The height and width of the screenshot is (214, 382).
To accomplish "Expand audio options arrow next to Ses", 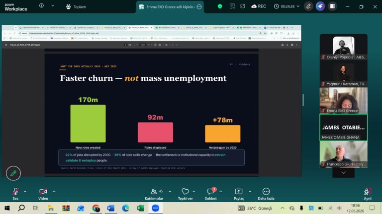I will [25, 191].
